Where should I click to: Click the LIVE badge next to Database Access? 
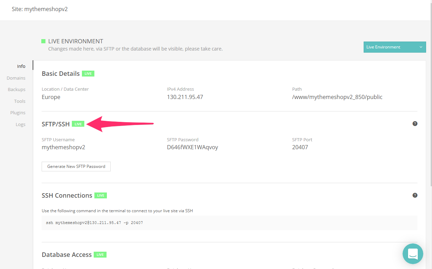(100, 254)
